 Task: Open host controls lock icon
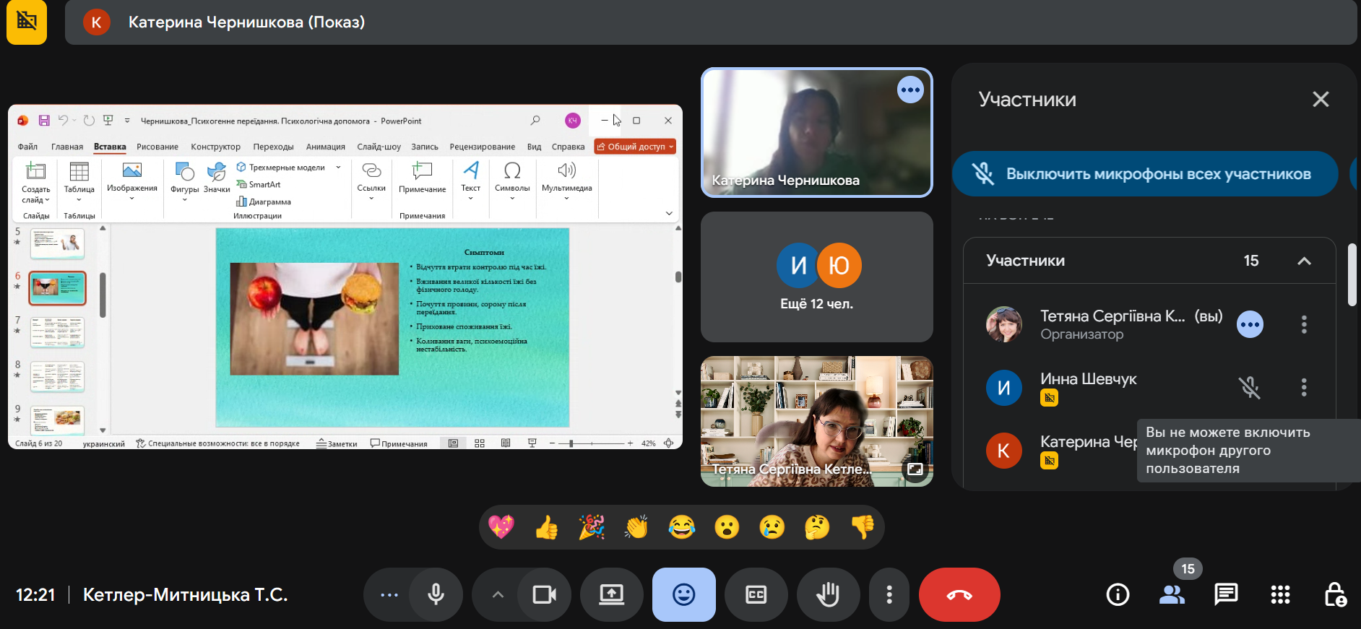tap(1334, 595)
